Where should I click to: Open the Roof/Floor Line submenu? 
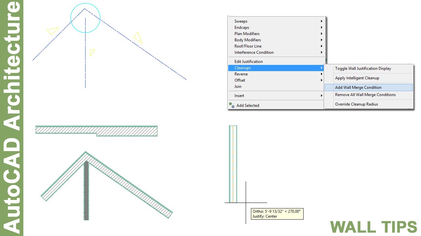[x=276, y=46]
